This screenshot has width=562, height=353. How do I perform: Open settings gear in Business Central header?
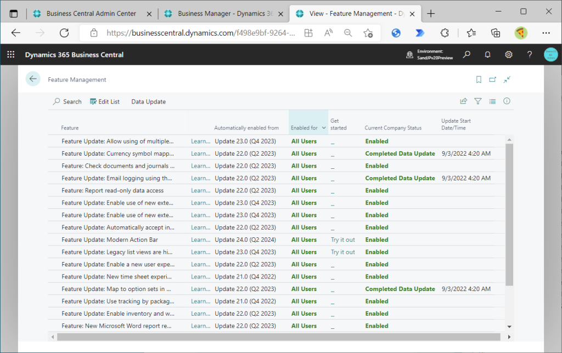click(x=509, y=54)
